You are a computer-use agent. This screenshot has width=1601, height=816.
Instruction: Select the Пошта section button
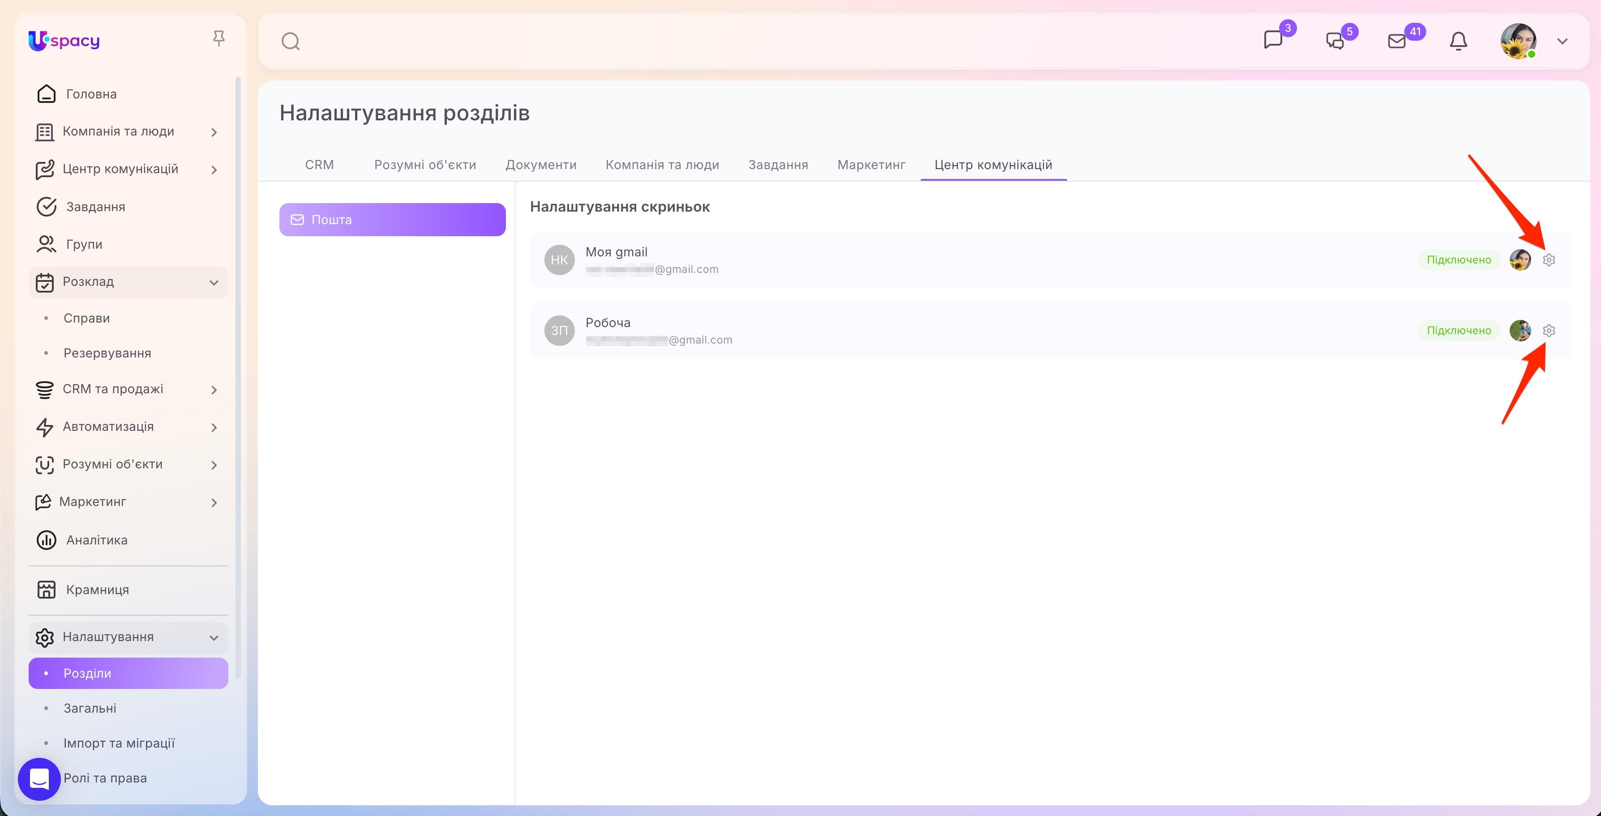392,220
